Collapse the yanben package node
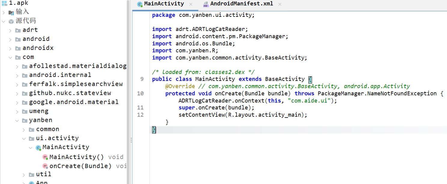447x184 pixels. [x=17, y=120]
